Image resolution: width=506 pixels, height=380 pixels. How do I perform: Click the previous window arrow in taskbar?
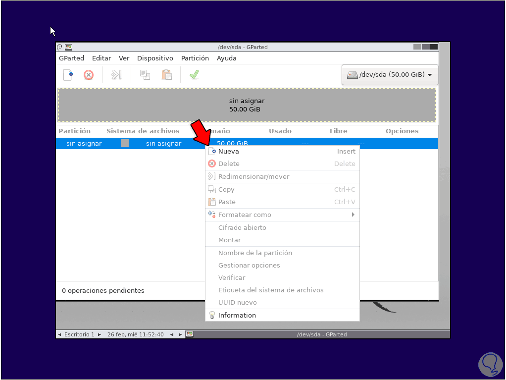click(x=172, y=334)
